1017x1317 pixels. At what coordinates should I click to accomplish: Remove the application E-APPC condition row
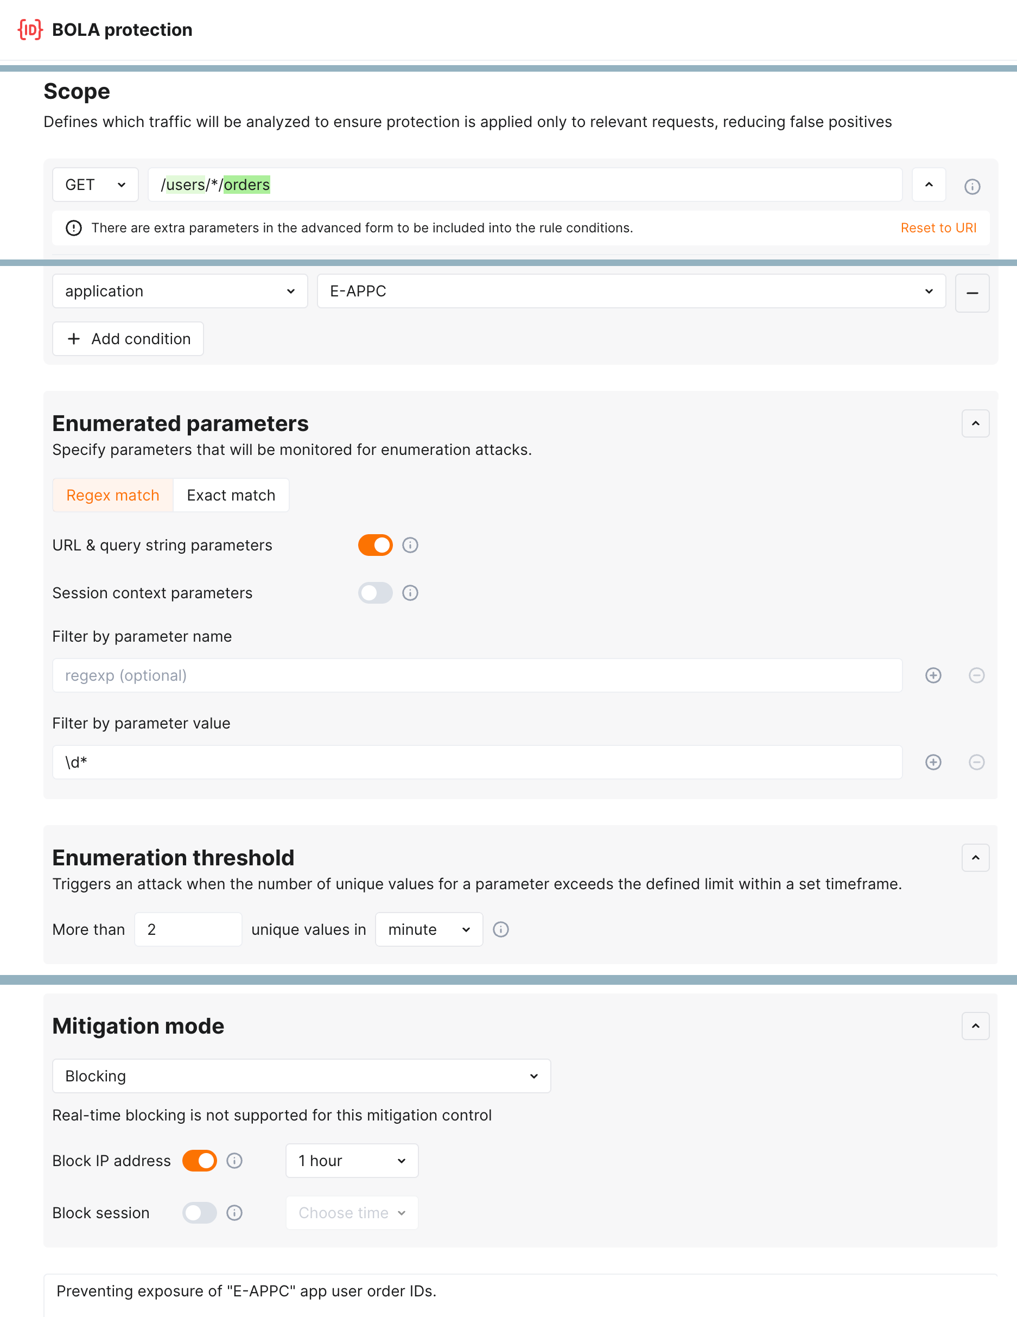(972, 293)
